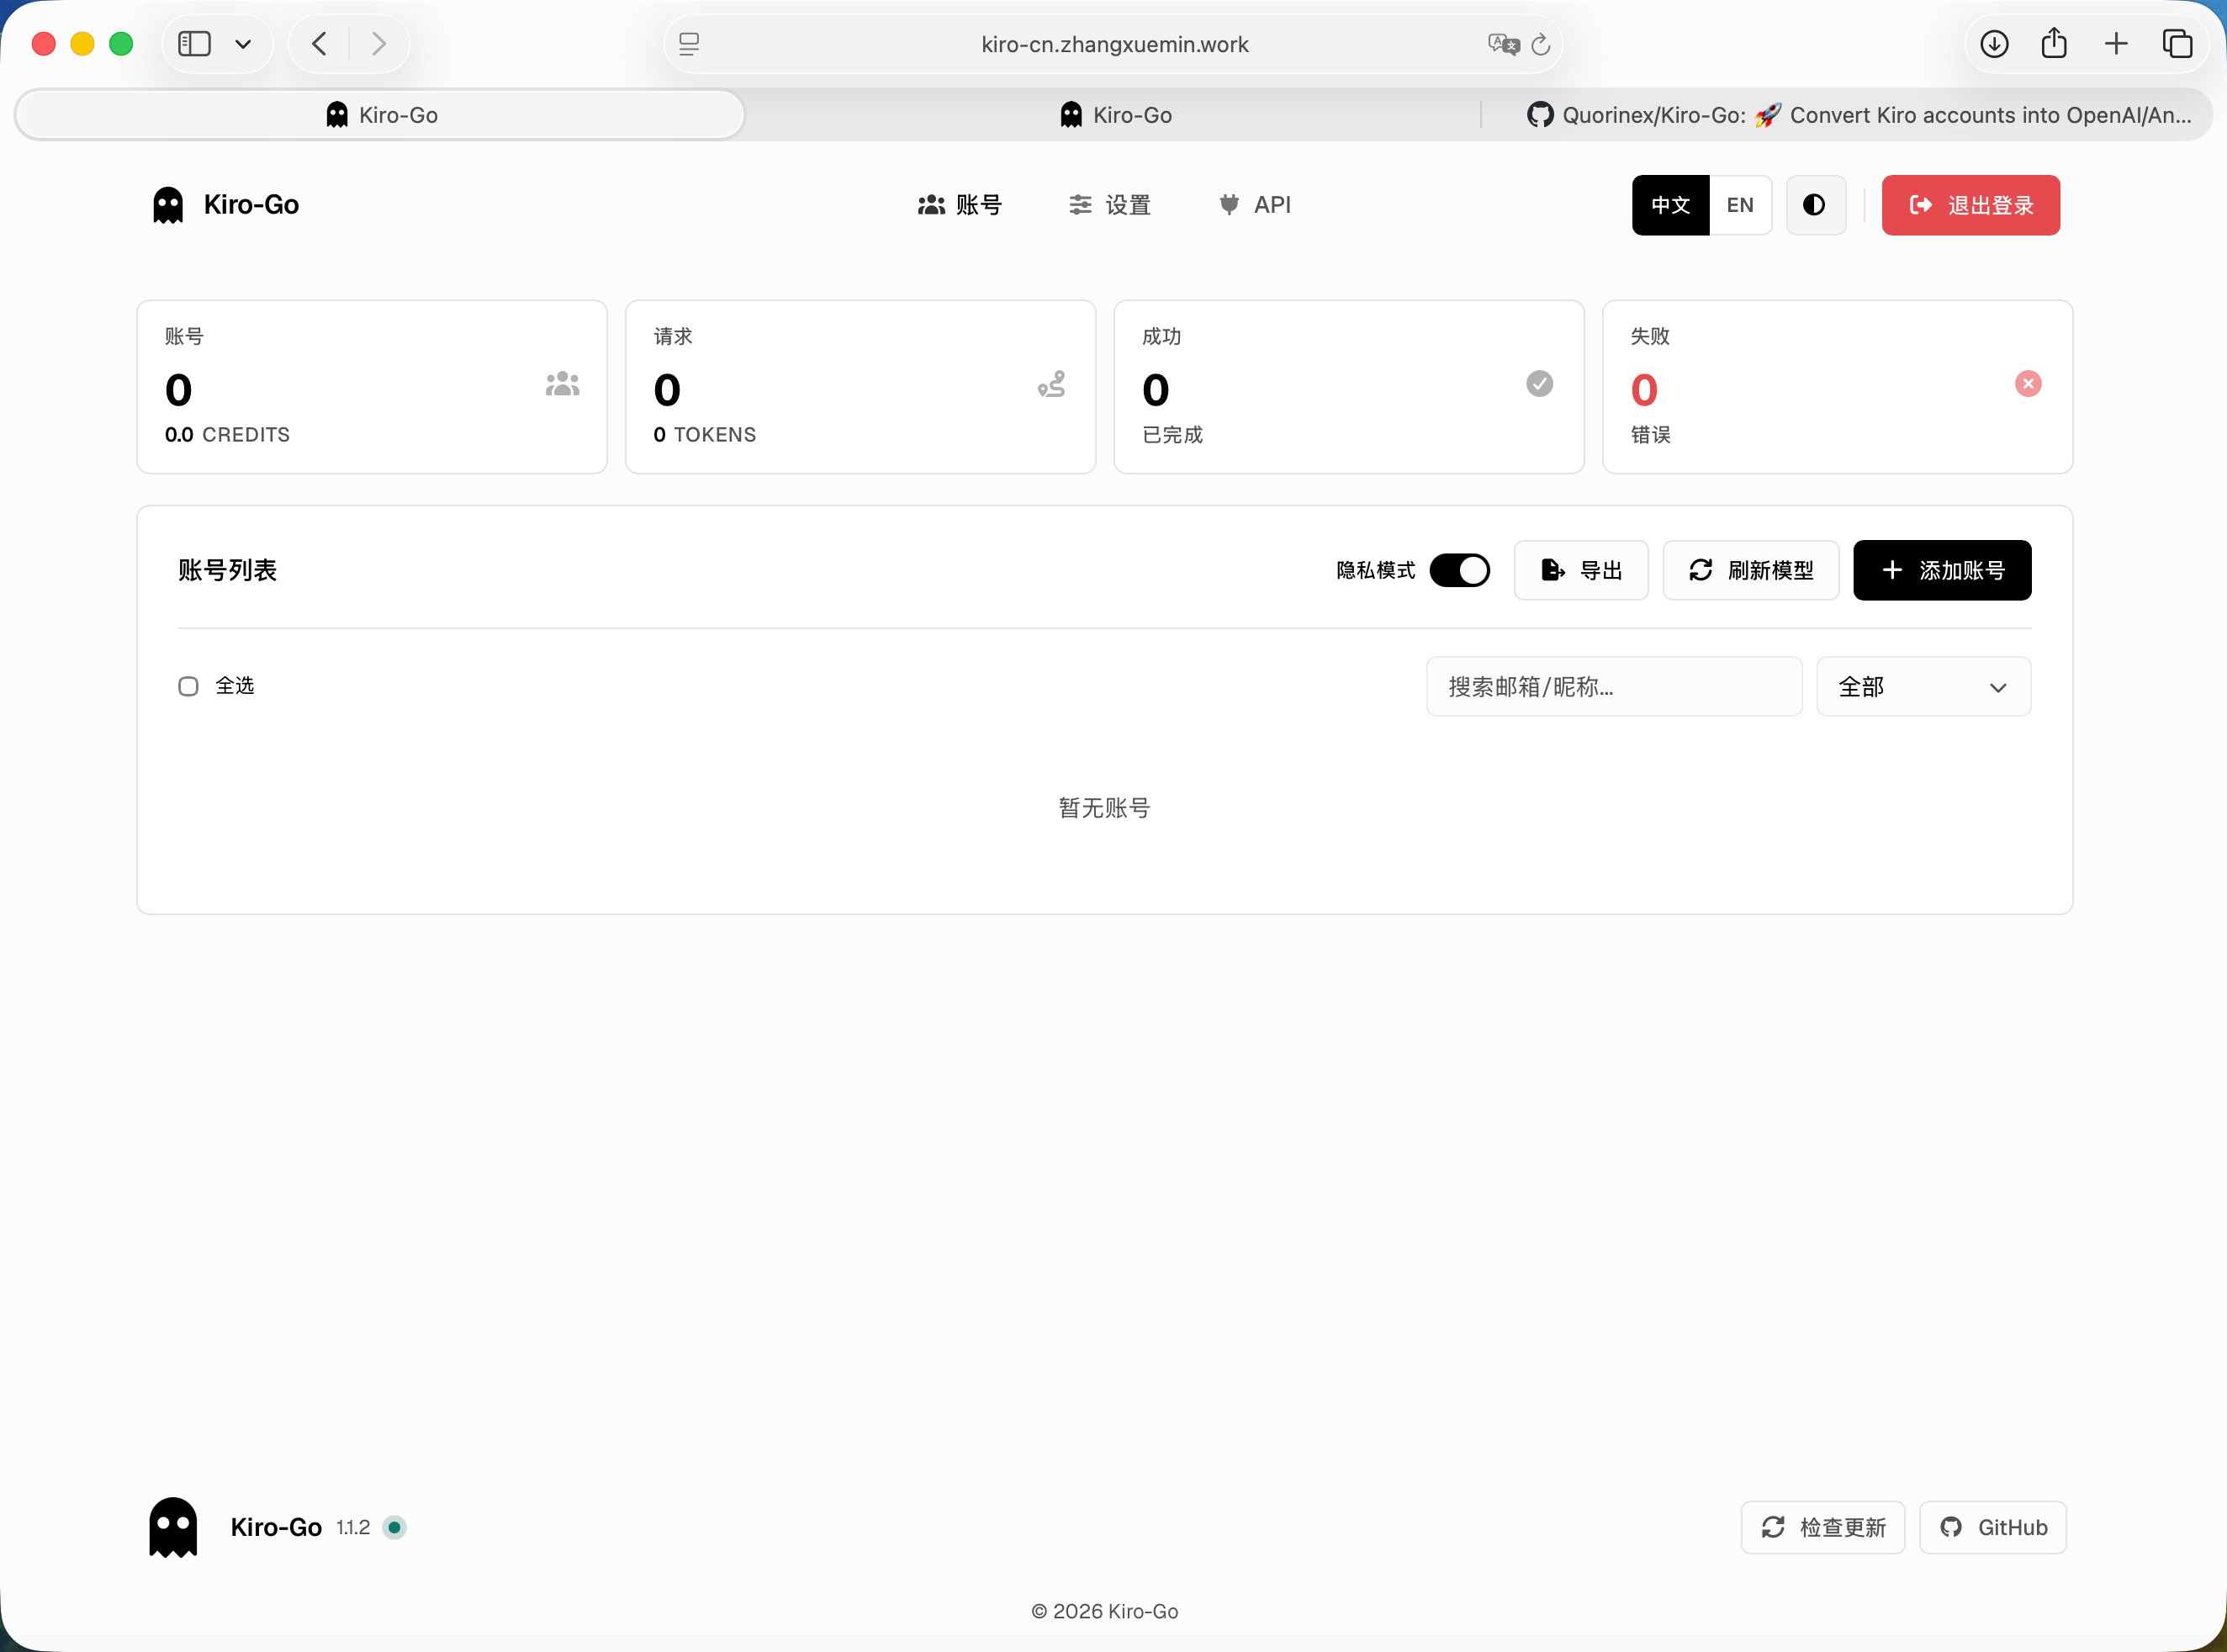2227x1652 pixels.
Task: Open the GitHub link in footer
Action: coord(1992,1527)
